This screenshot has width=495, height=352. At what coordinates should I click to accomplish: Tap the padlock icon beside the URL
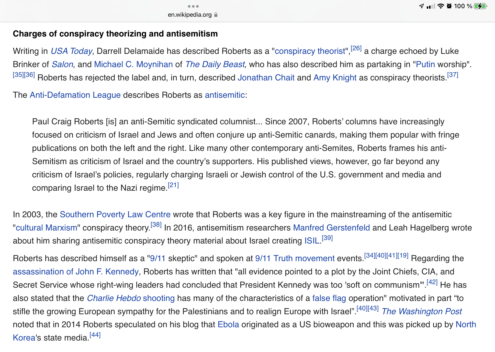pyautogui.click(x=216, y=15)
